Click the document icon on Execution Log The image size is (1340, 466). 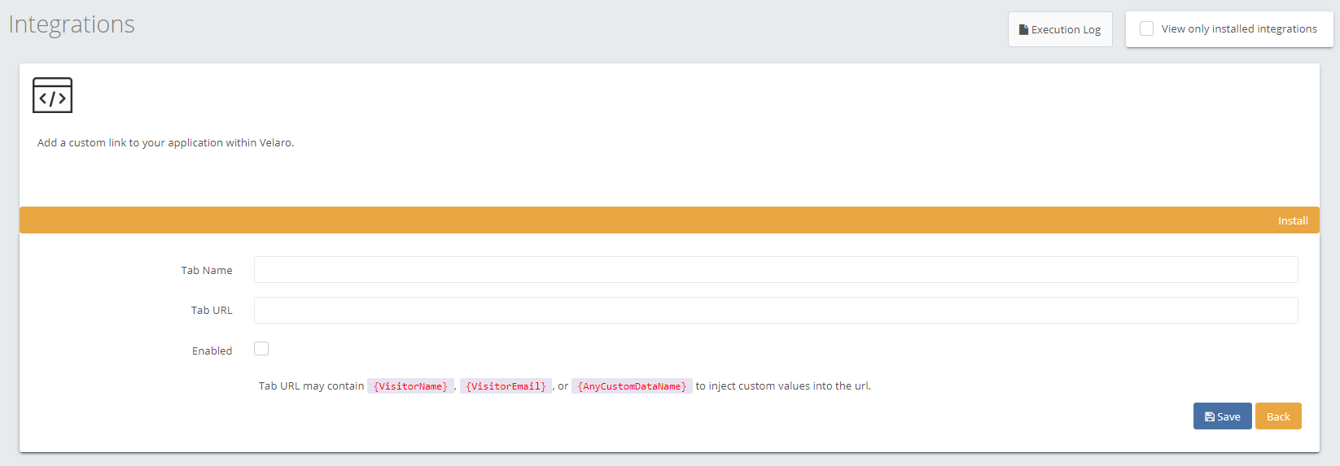pyautogui.click(x=1023, y=30)
